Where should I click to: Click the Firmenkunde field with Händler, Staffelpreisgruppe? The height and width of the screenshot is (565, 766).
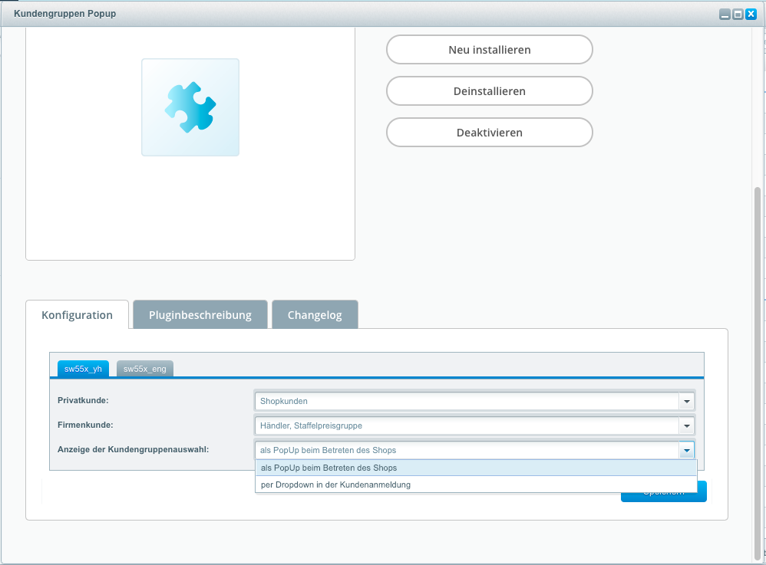pos(466,425)
